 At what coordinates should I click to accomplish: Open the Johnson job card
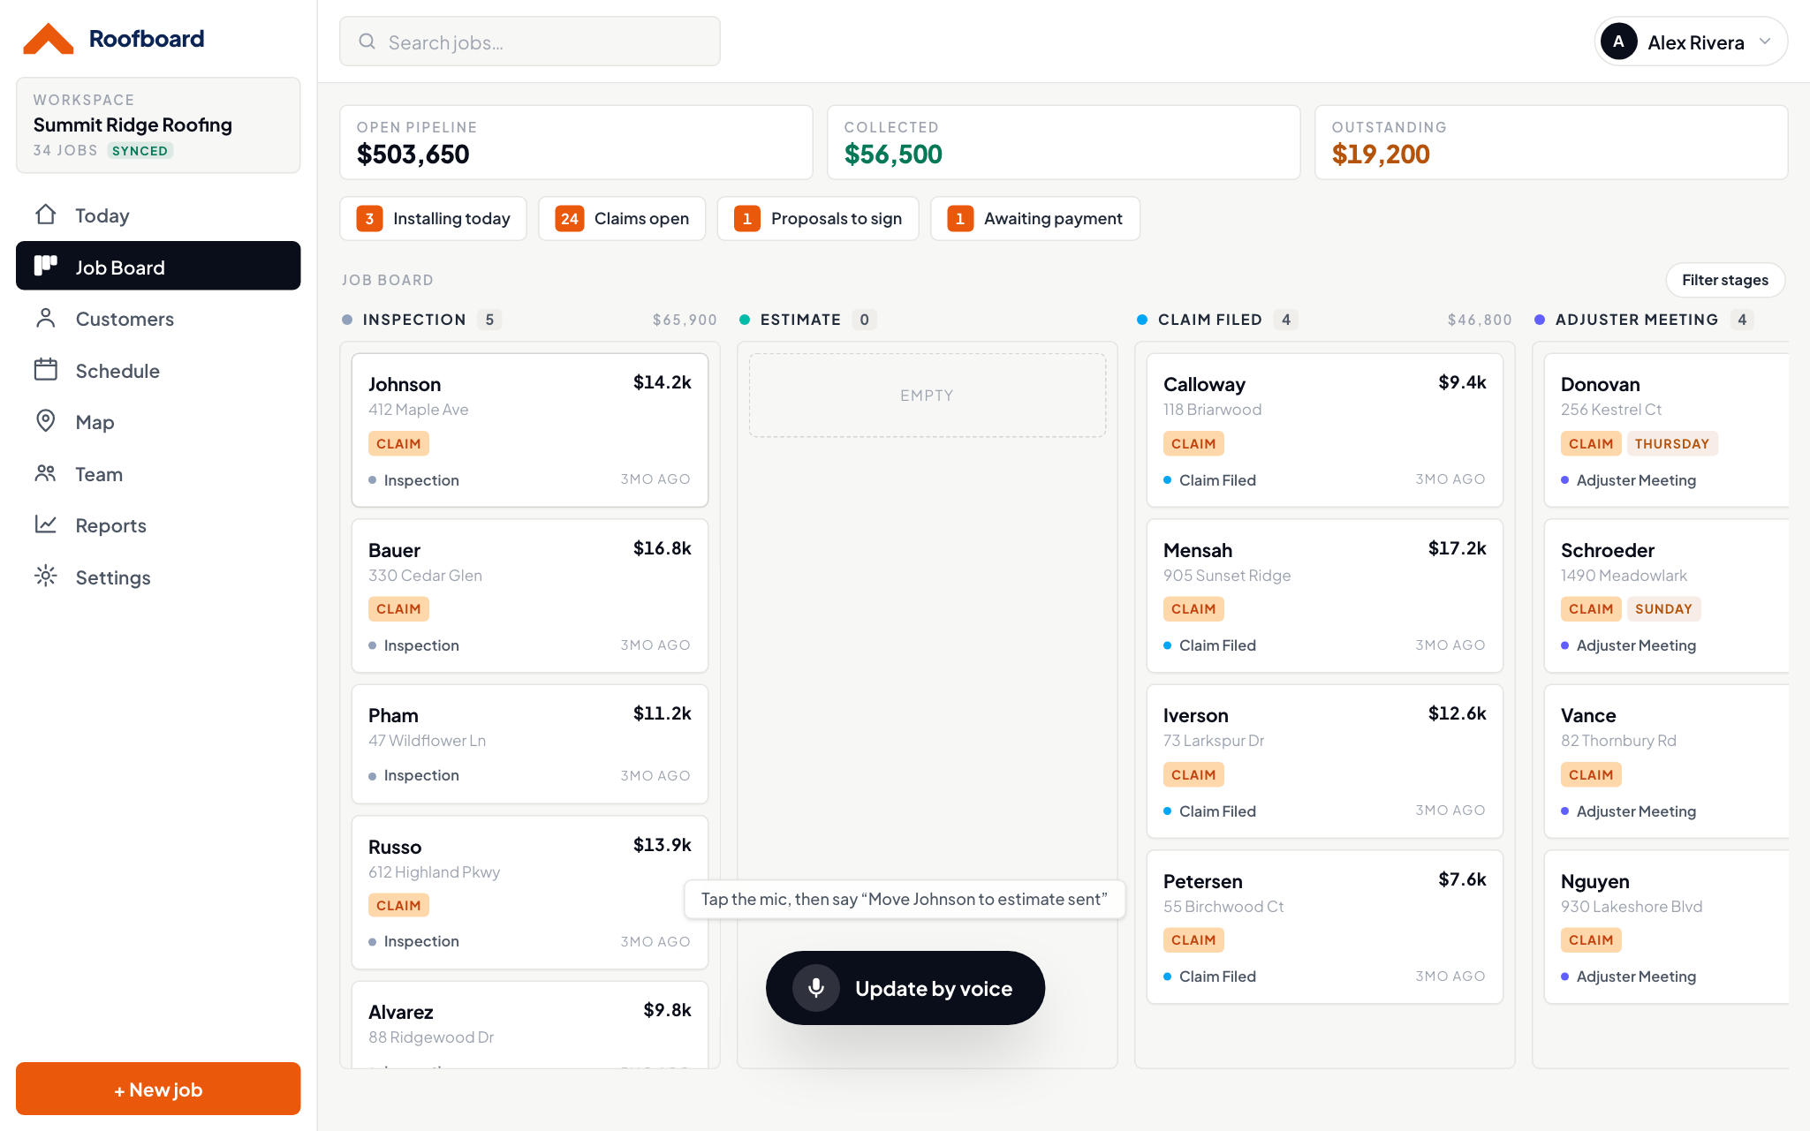pyautogui.click(x=530, y=430)
